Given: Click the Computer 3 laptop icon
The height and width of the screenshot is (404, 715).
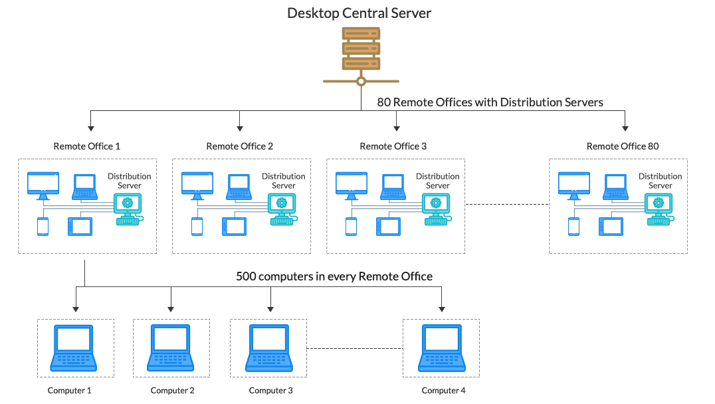Looking at the screenshot, I should click(x=269, y=348).
